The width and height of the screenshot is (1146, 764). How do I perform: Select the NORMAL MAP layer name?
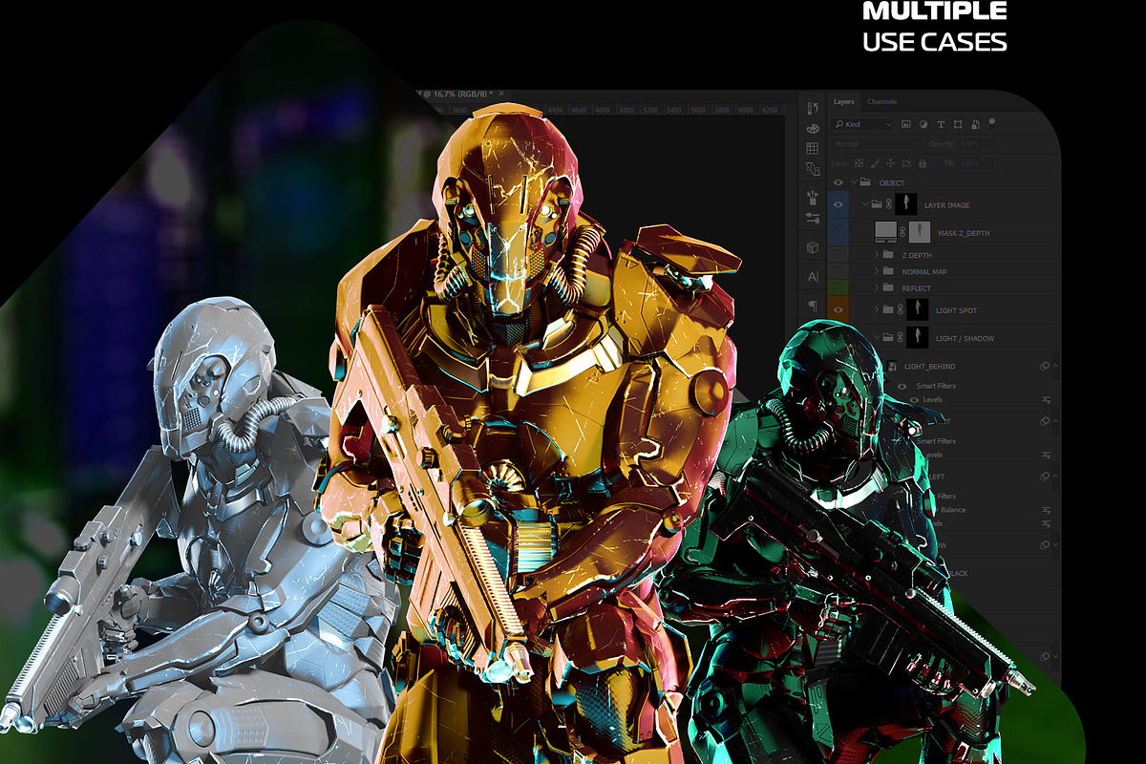(923, 271)
